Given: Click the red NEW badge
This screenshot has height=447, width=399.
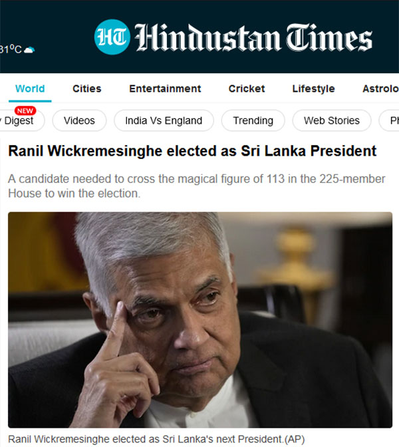Looking at the screenshot, I should [25, 110].
